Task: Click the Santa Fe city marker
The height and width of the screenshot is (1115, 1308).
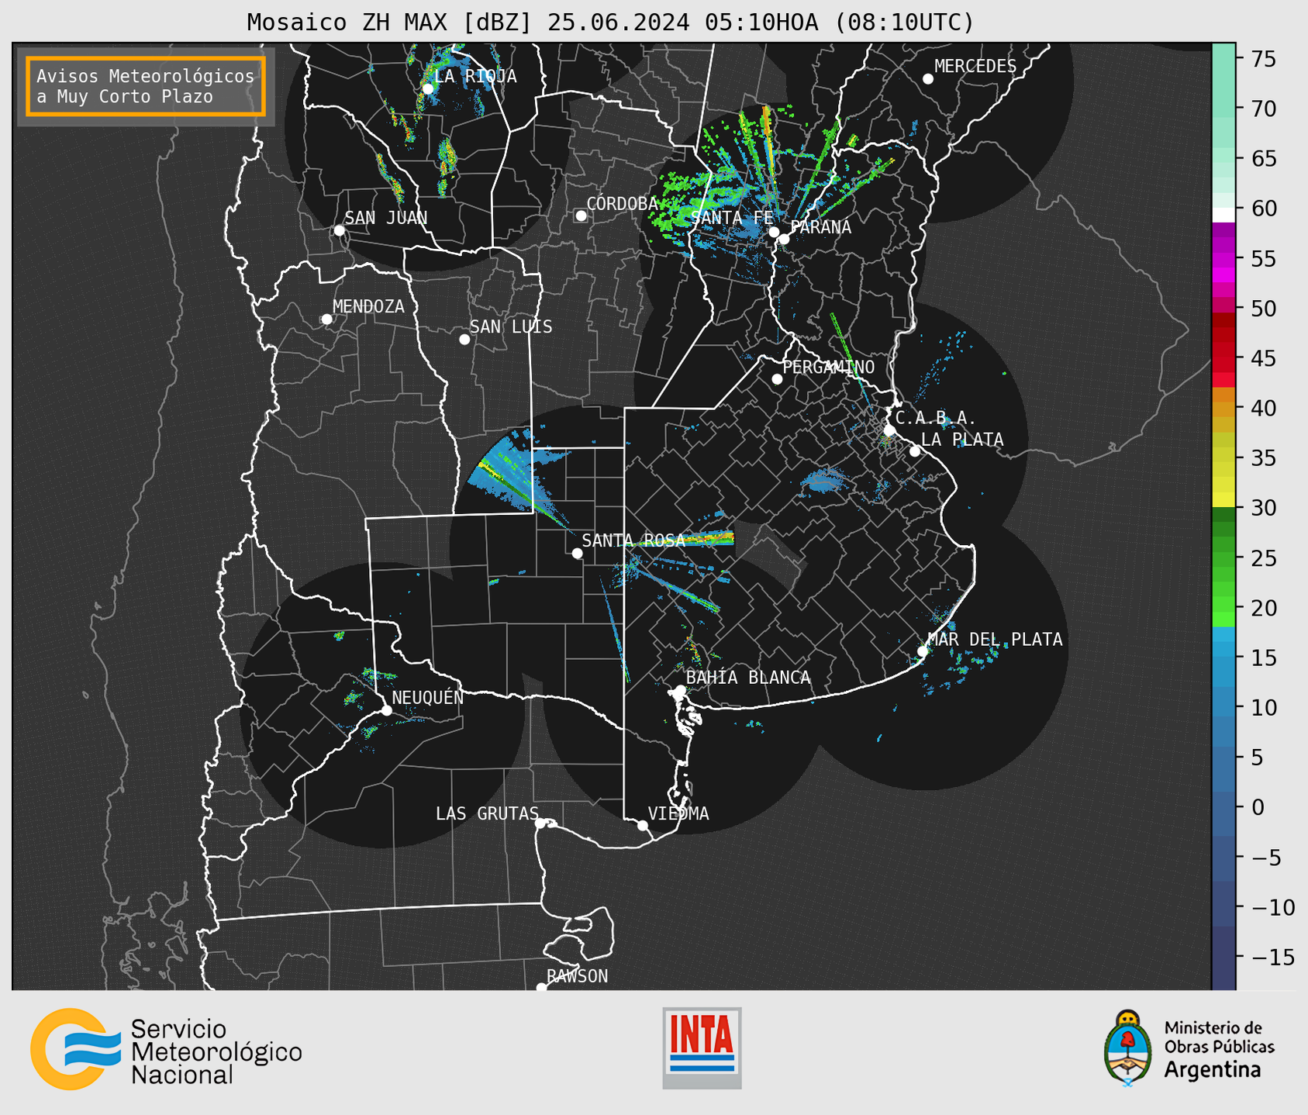Action: tap(774, 232)
